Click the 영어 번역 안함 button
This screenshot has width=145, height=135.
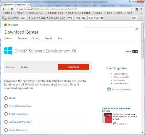click(96, 18)
